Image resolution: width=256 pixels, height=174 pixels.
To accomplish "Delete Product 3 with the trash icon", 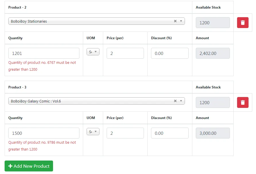I will pos(243,102).
